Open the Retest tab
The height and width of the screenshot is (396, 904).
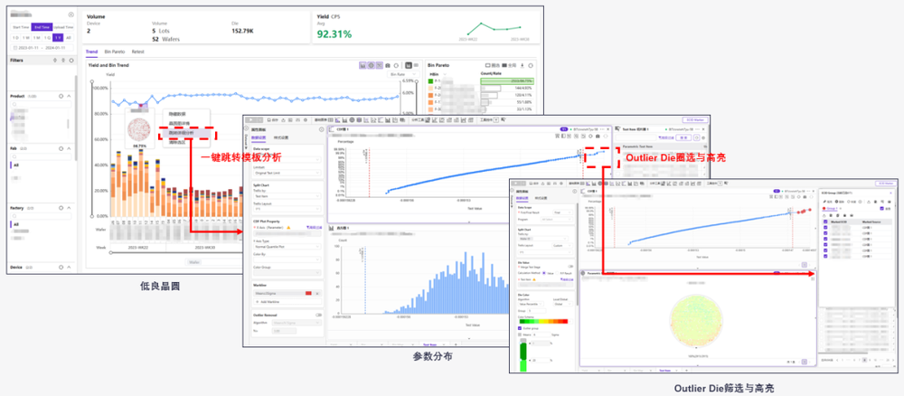[x=137, y=52]
